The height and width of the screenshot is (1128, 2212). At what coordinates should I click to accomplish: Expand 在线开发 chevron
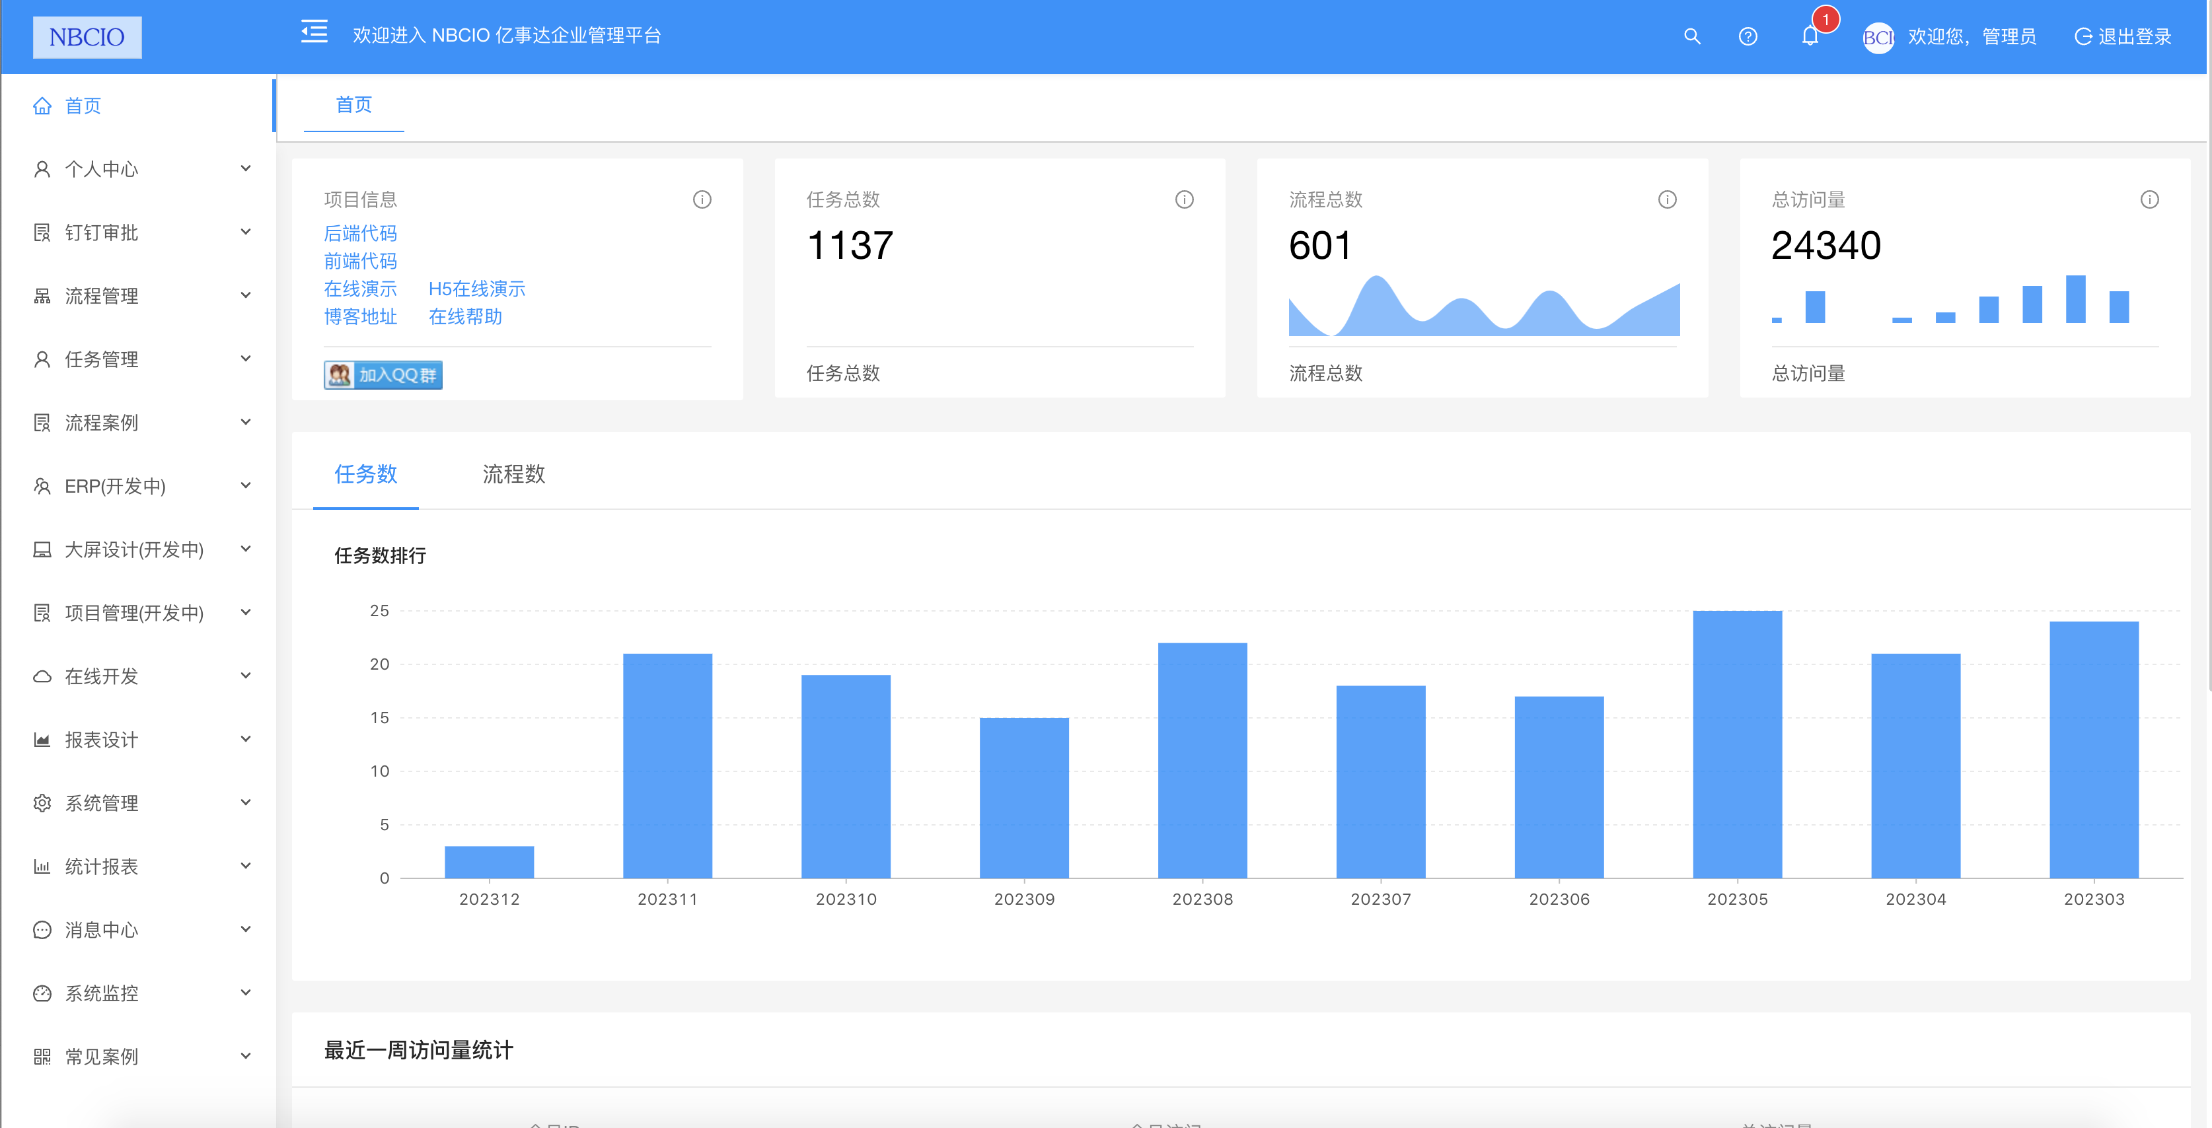click(246, 676)
